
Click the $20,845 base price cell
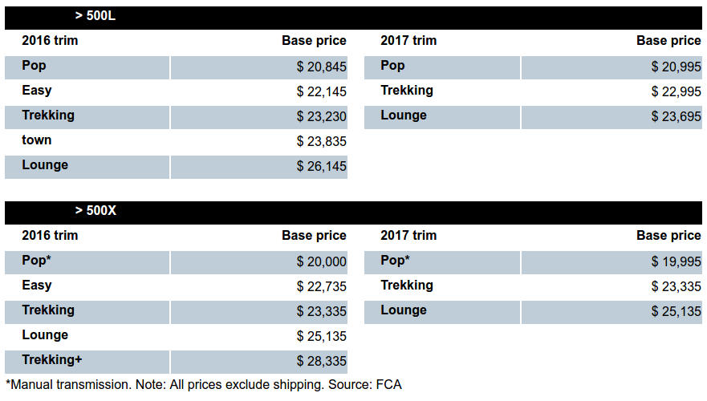(x=321, y=67)
